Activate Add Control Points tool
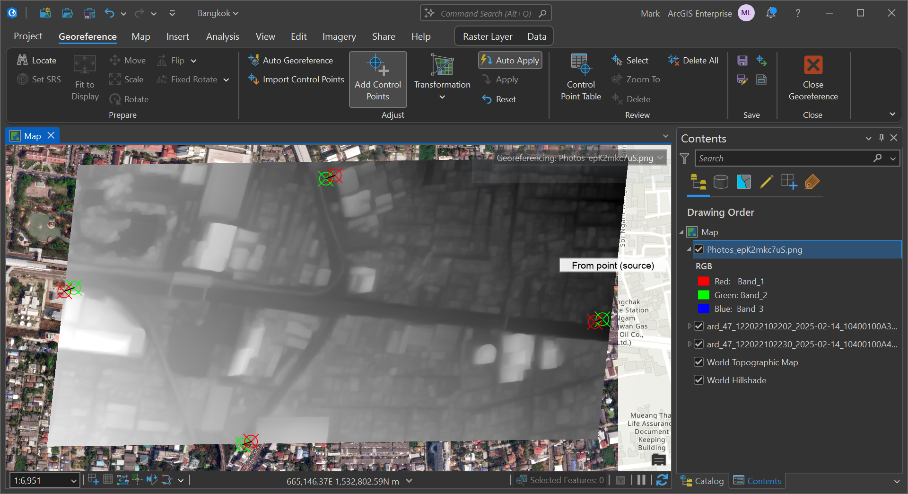Viewport: 908px width, 494px height. (378, 79)
